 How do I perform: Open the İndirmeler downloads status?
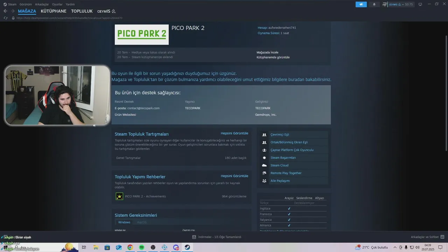[x=217, y=237]
